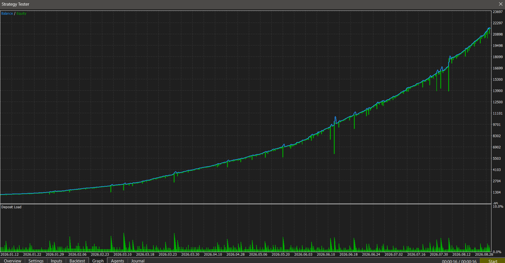Click the 2026.07.30 date marker
The width and height of the screenshot is (505, 263).
(439, 254)
